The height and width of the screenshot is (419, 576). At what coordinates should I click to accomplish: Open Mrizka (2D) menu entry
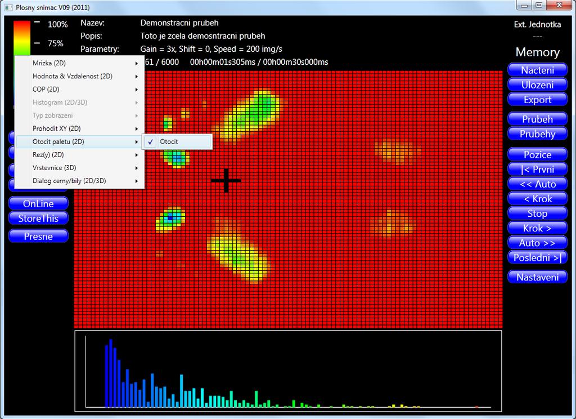80,63
